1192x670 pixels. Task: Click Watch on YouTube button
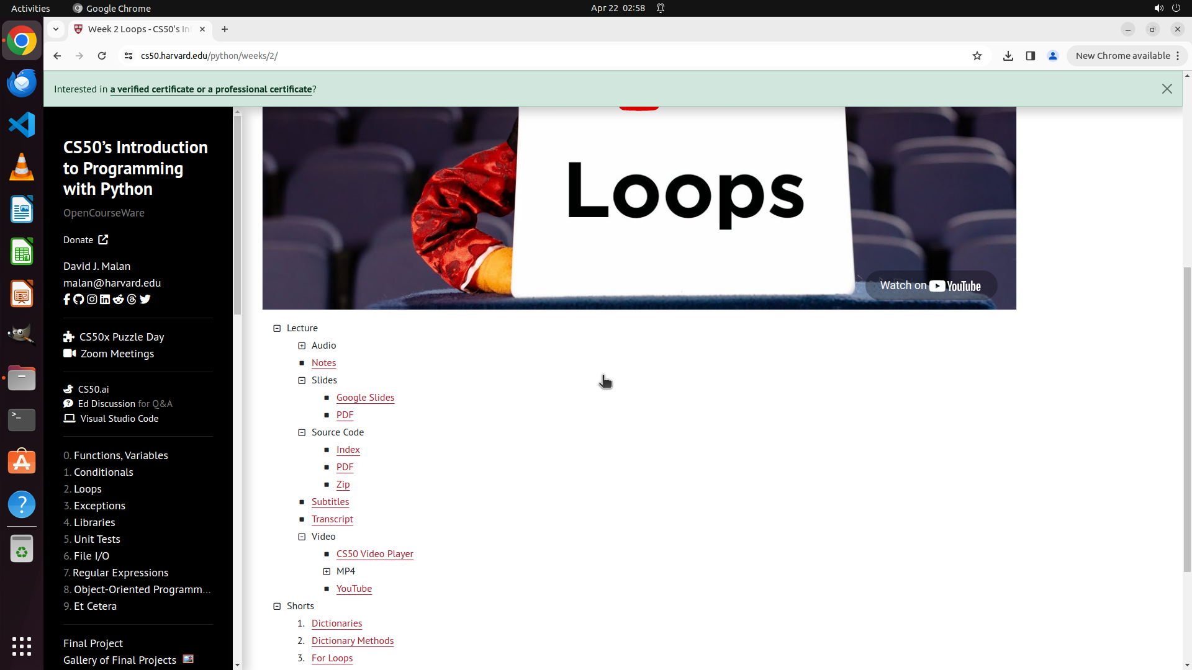[931, 286]
